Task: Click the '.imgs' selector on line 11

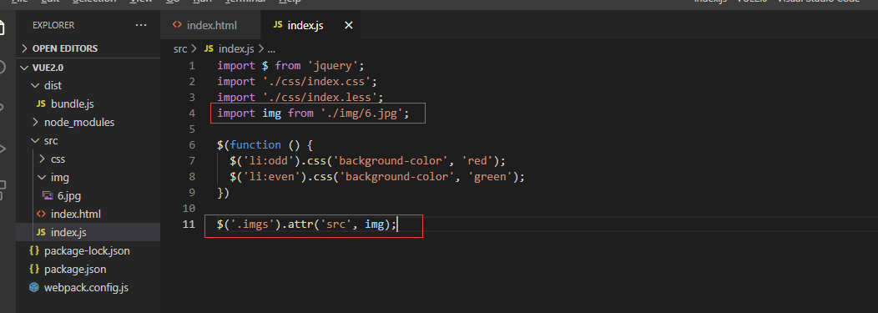Action: tap(253, 225)
